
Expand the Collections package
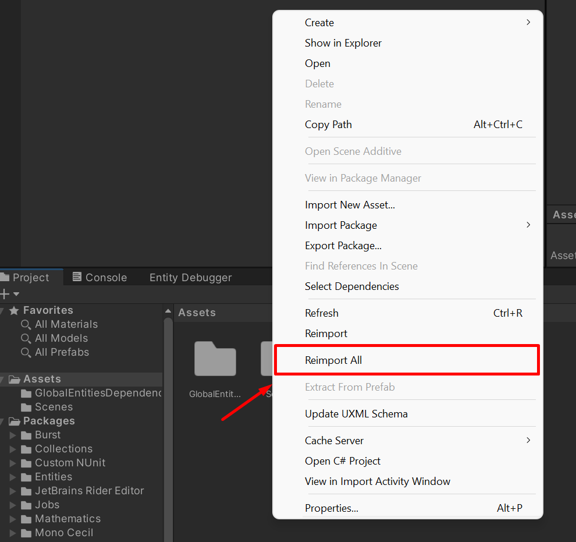(12, 449)
